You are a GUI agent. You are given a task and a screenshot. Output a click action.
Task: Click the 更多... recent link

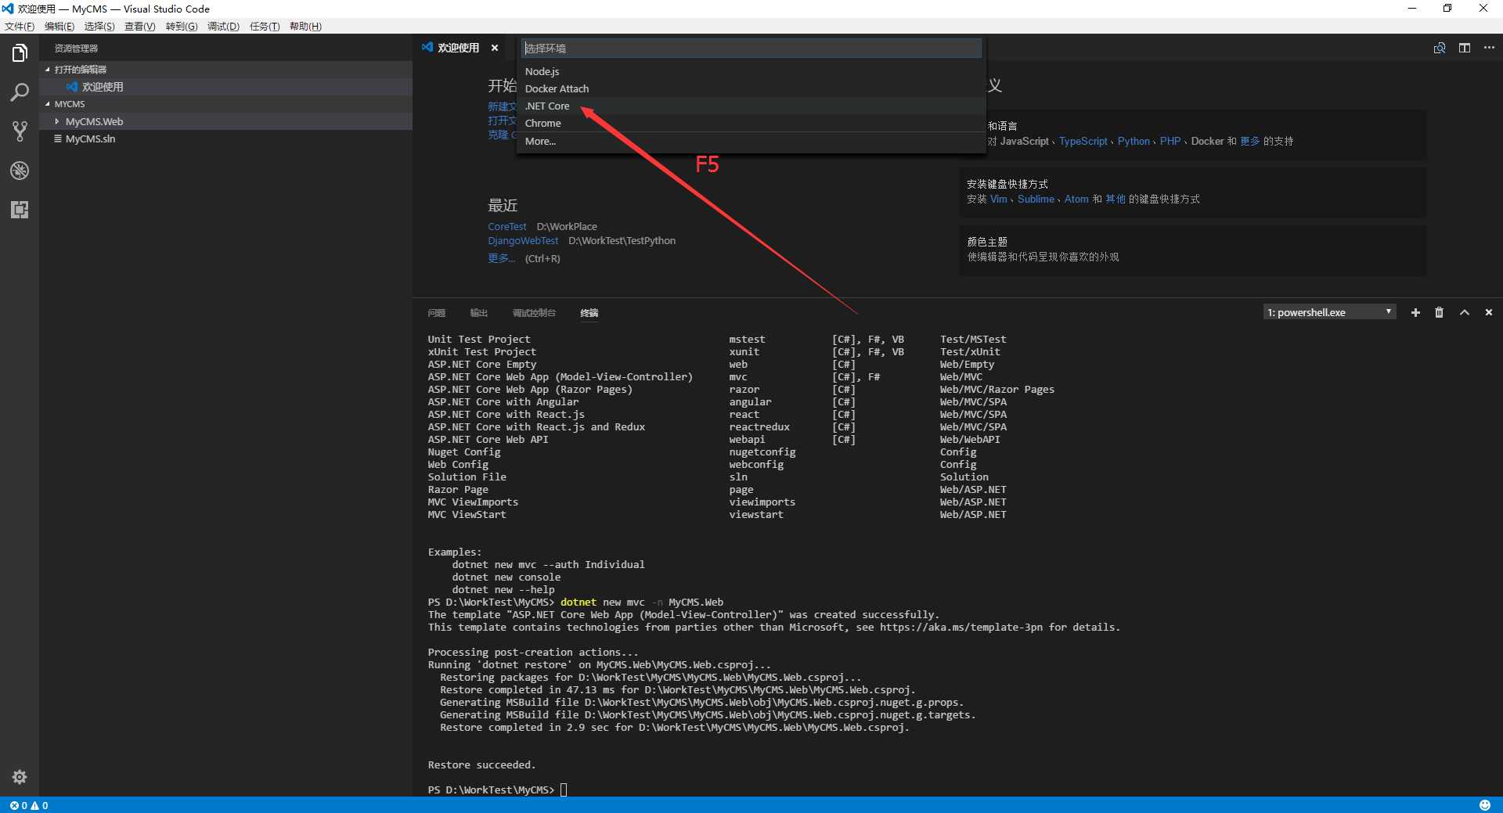coord(501,258)
